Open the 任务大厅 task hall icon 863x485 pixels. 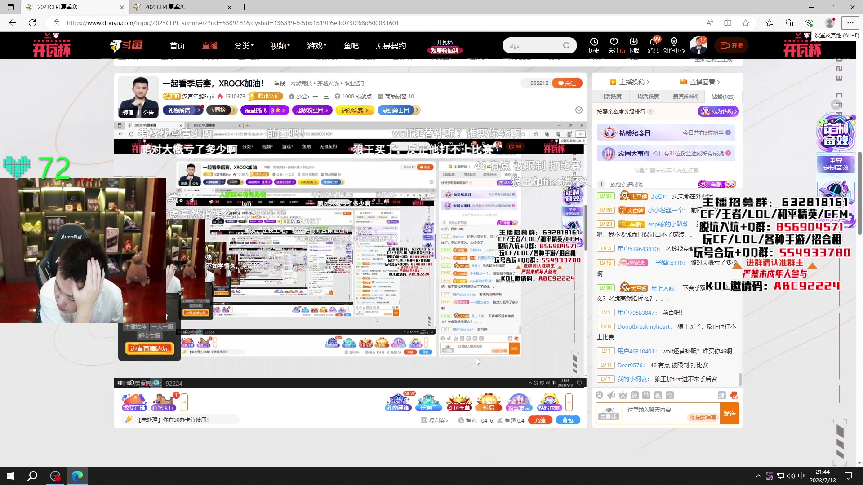pyautogui.click(x=163, y=401)
